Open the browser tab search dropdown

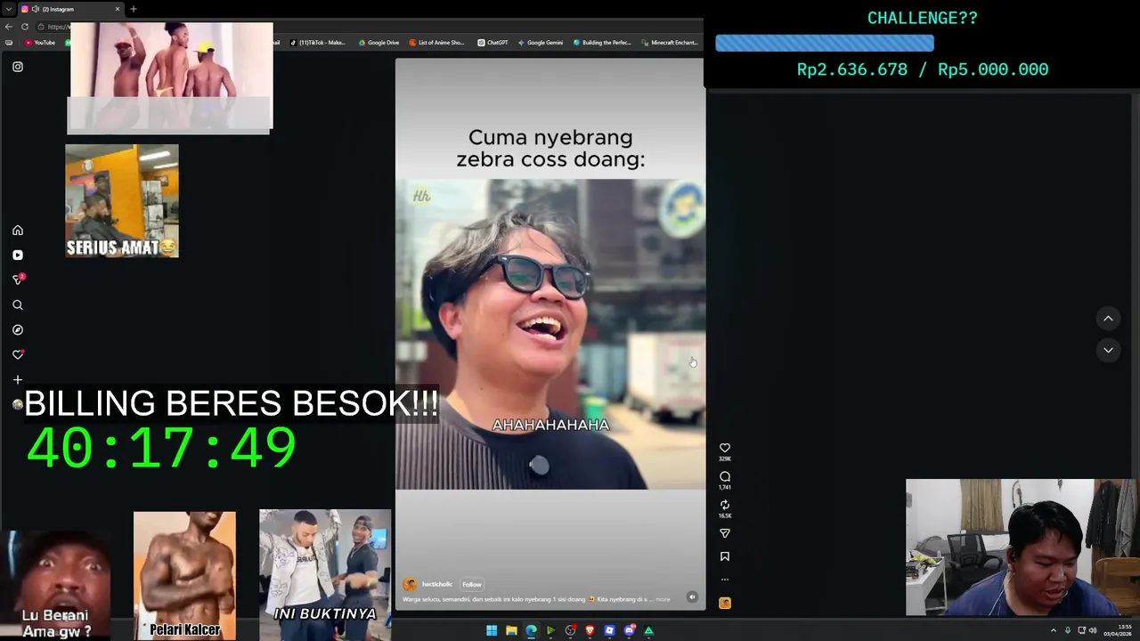tap(9, 9)
